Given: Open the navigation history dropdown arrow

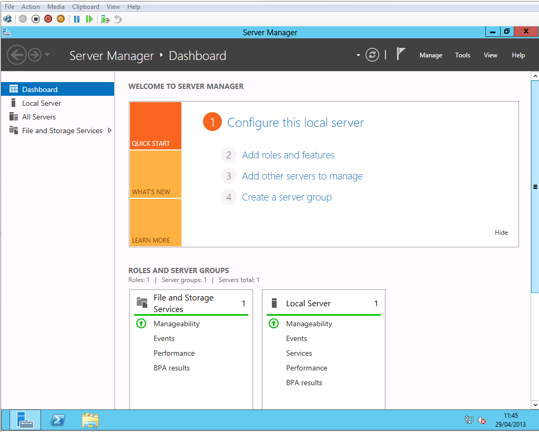Looking at the screenshot, I should click(x=47, y=55).
